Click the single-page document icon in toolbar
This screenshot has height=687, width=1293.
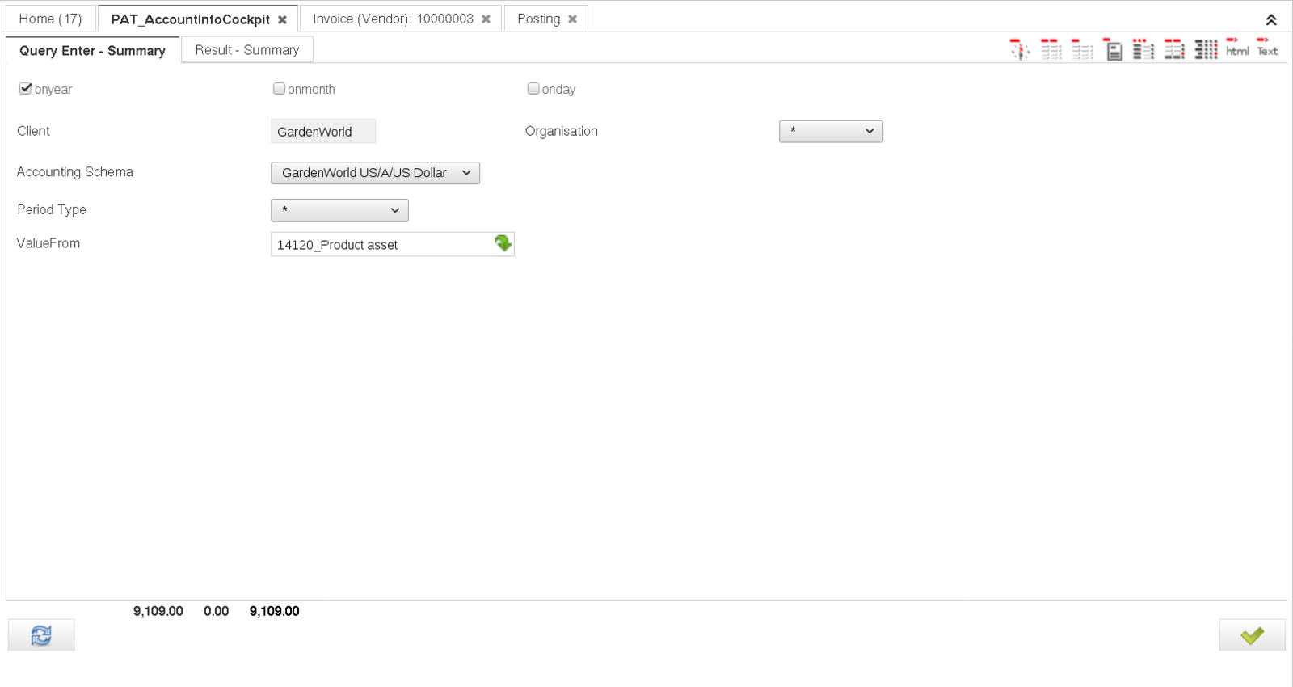click(x=1114, y=50)
